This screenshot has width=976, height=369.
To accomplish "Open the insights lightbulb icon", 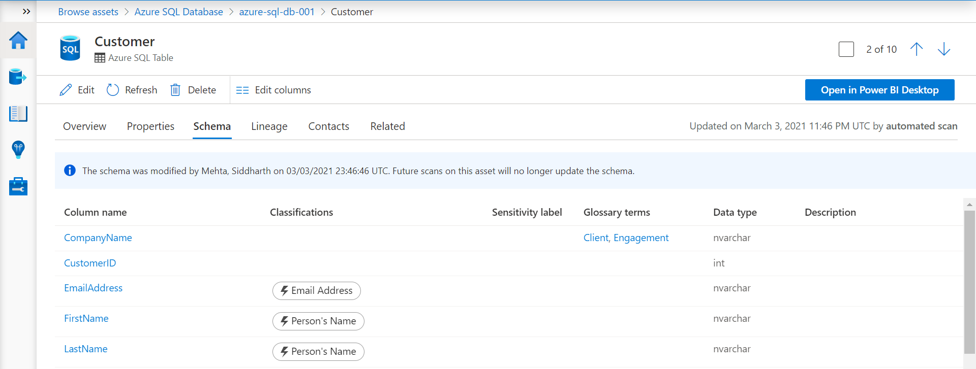I will coord(18,150).
